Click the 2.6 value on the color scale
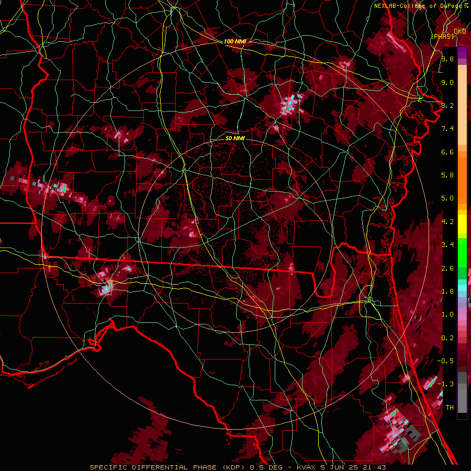The height and width of the screenshot is (471, 471). pos(447,268)
